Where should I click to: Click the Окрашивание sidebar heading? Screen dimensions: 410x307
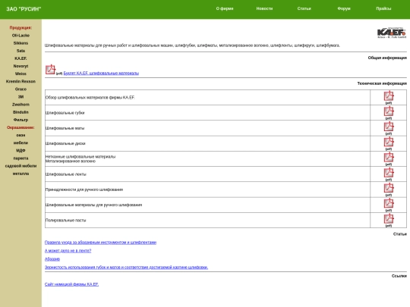20,127
